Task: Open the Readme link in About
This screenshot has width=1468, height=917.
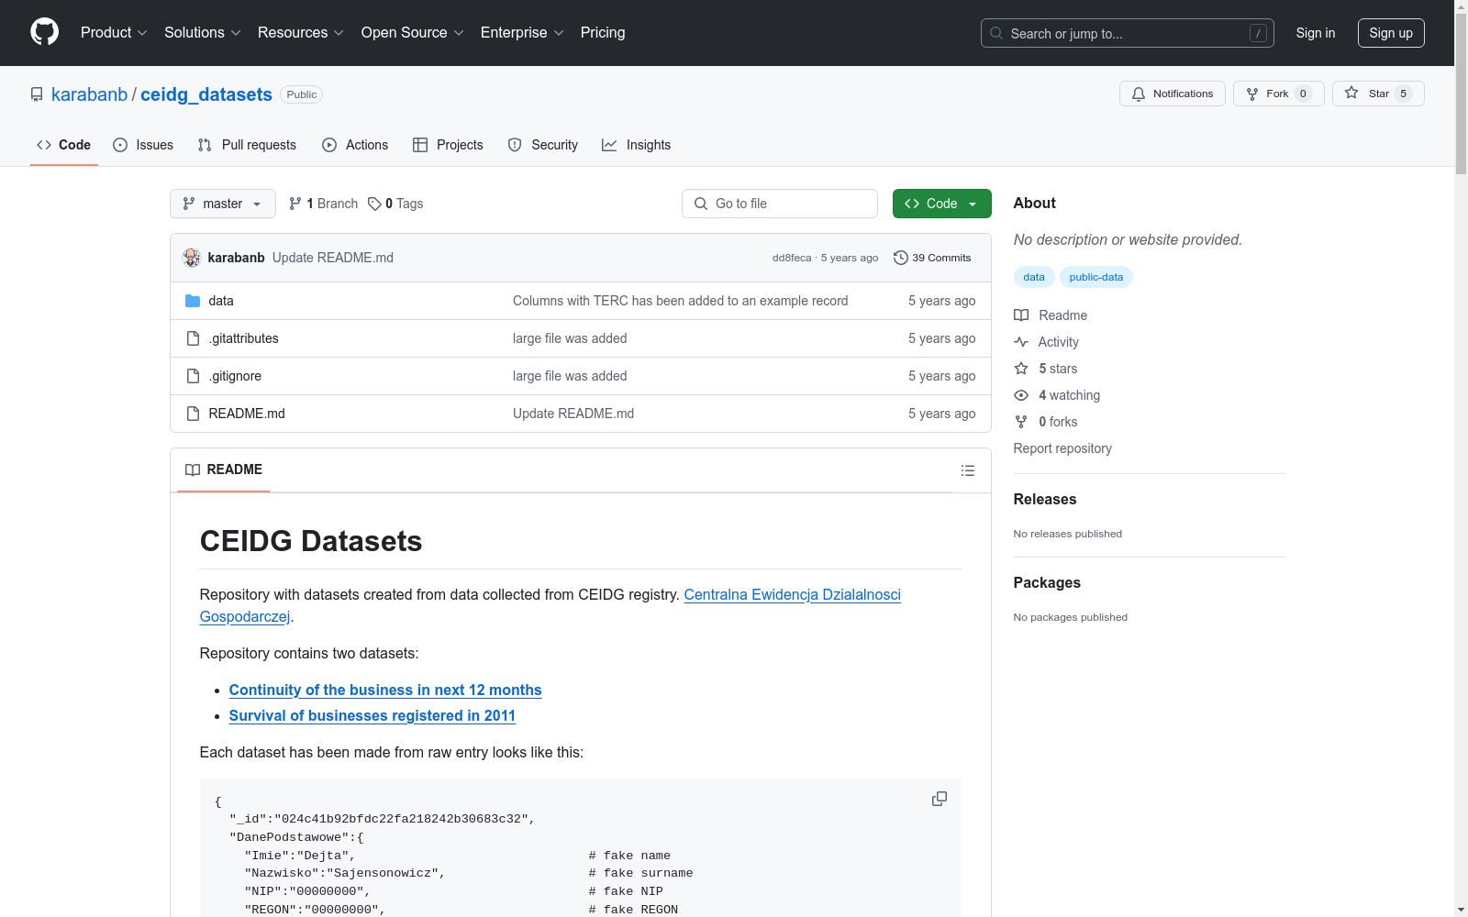Action: tap(1051, 315)
